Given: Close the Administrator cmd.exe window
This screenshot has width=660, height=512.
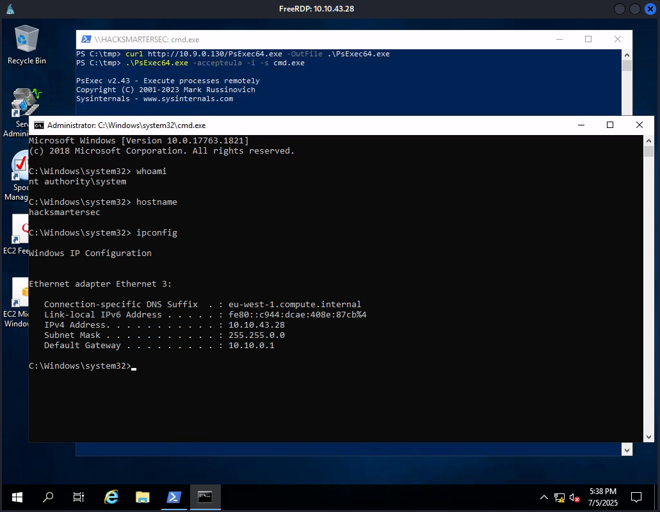Looking at the screenshot, I should (x=640, y=125).
